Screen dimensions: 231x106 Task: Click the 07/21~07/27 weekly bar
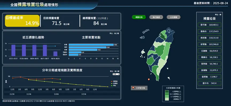[x=13, y=50]
